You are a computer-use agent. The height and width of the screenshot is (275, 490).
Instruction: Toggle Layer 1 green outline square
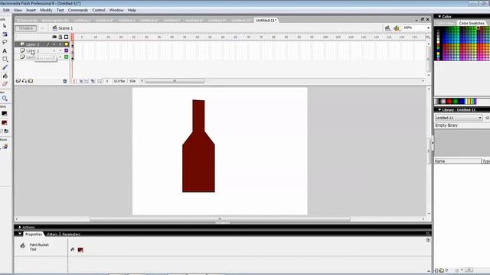tap(67, 57)
